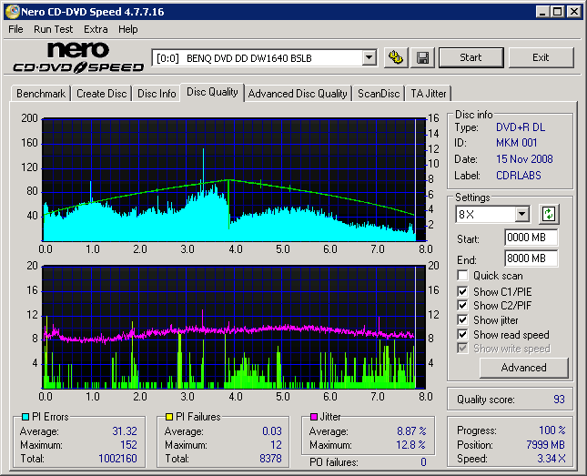Click the End position input field
This screenshot has width=587, height=476.
[x=531, y=258]
